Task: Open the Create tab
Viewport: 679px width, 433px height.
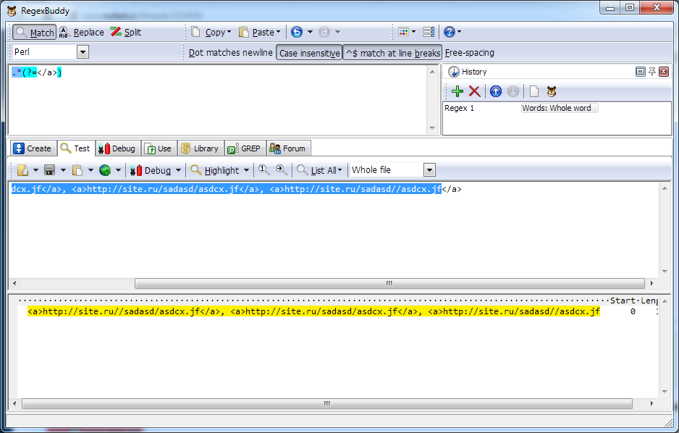Action: pos(33,148)
